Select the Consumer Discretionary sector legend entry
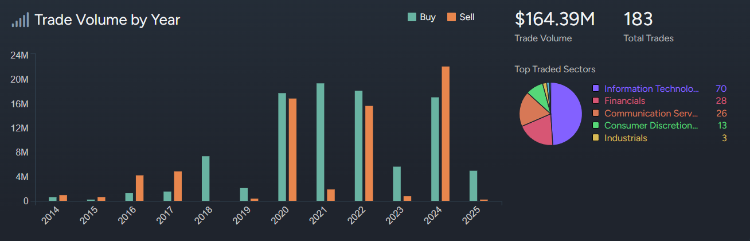750x241 pixels. tap(651, 126)
